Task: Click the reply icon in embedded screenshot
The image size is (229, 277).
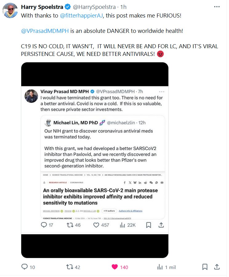Action: (x=44, y=225)
